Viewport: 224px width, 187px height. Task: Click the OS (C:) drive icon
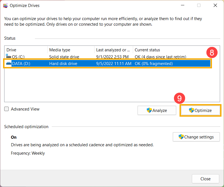[x=8, y=56]
